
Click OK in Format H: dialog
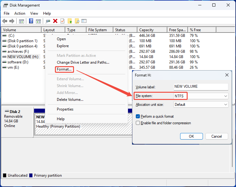pyautogui.click(x=191, y=136)
